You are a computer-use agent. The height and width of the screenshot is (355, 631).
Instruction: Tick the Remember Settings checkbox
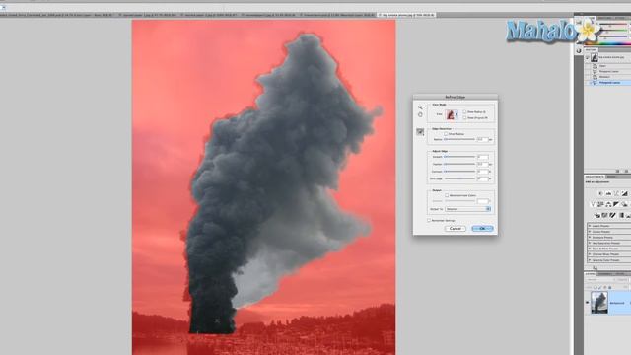coord(429,220)
